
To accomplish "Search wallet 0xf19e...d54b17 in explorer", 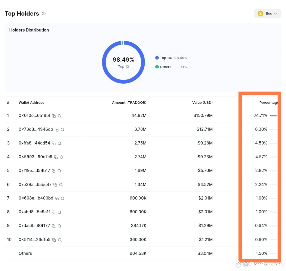I will pos(59,171).
